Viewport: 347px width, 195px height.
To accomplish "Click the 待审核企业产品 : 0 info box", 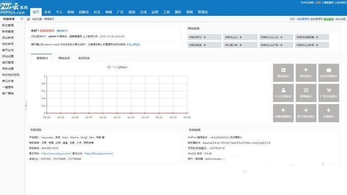I will point(276,45).
